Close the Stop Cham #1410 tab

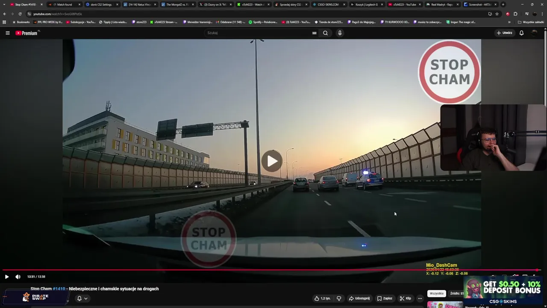coord(41,4)
